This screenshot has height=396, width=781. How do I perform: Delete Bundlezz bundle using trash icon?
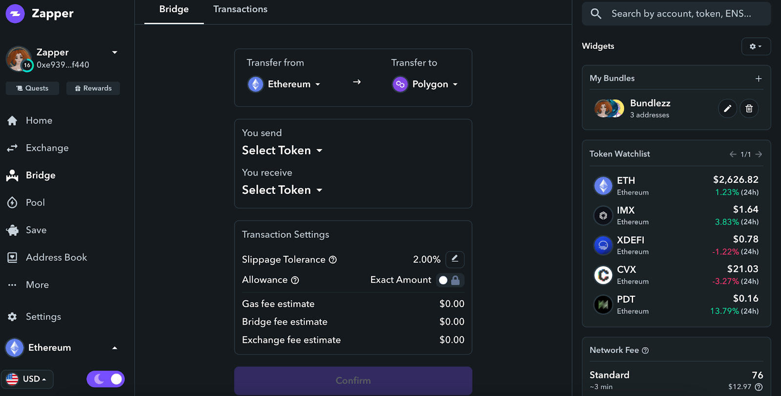pos(749,108)
